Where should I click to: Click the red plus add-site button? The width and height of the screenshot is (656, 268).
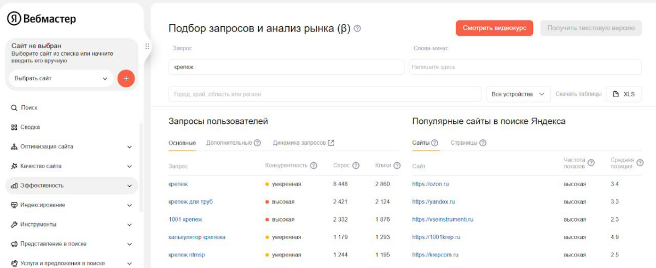coord(126,79)
